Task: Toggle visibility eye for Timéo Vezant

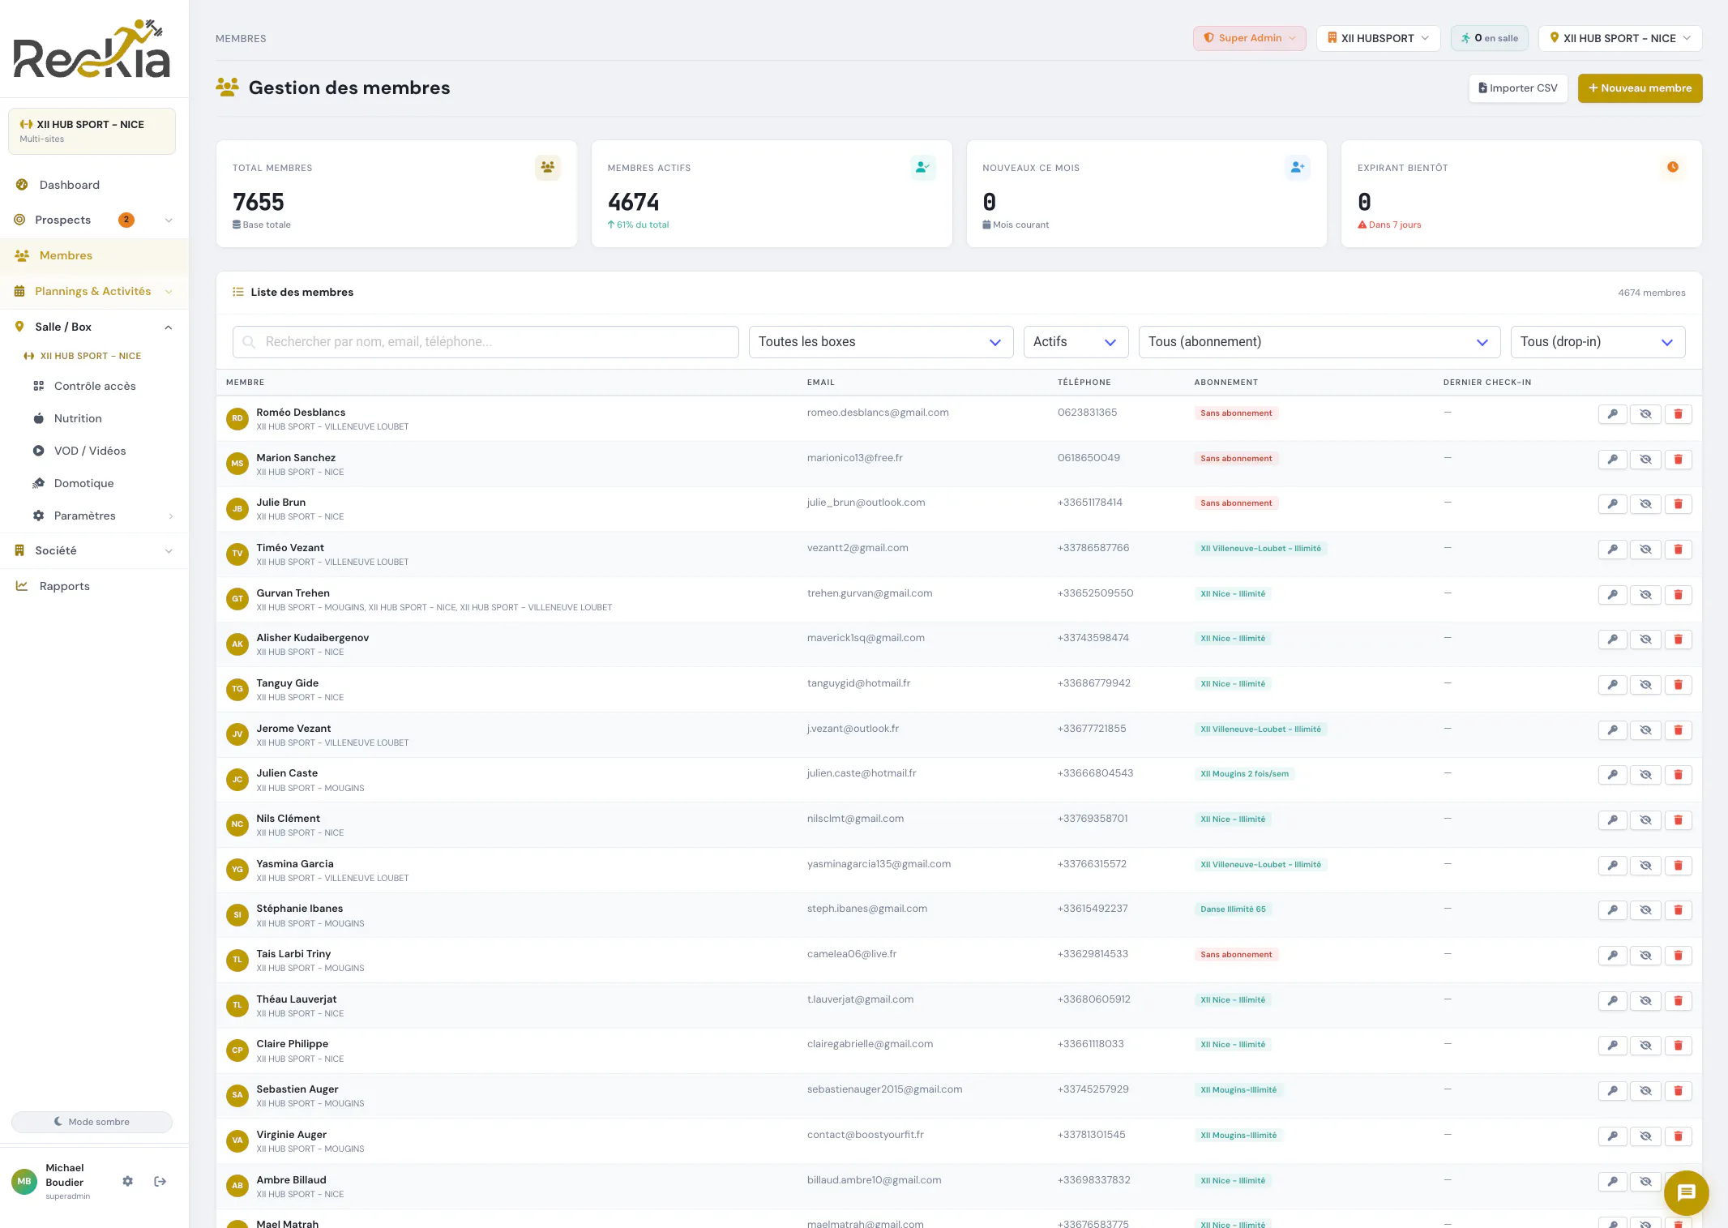Action: (x=1645, y=550)
